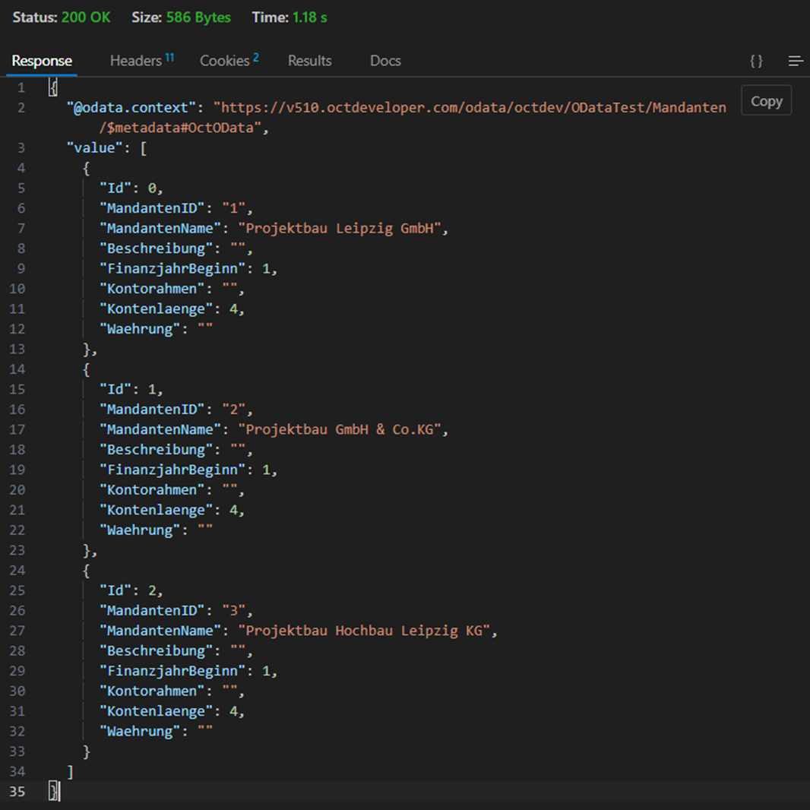This screenshot has width=810, height=810.
Task: Click the 1.18 s time value
Action: [310, 17]
